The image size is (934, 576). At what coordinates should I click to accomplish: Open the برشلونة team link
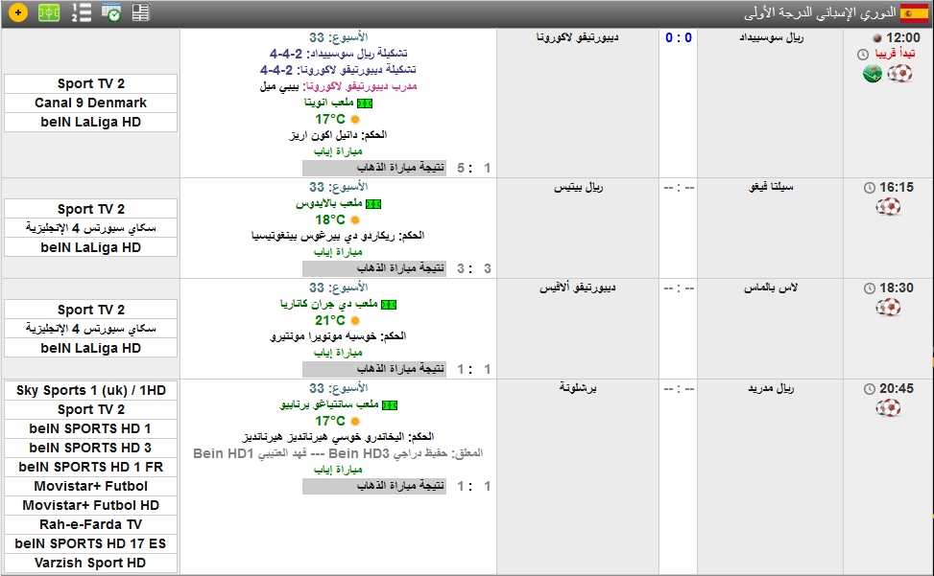tap(578, 388)
